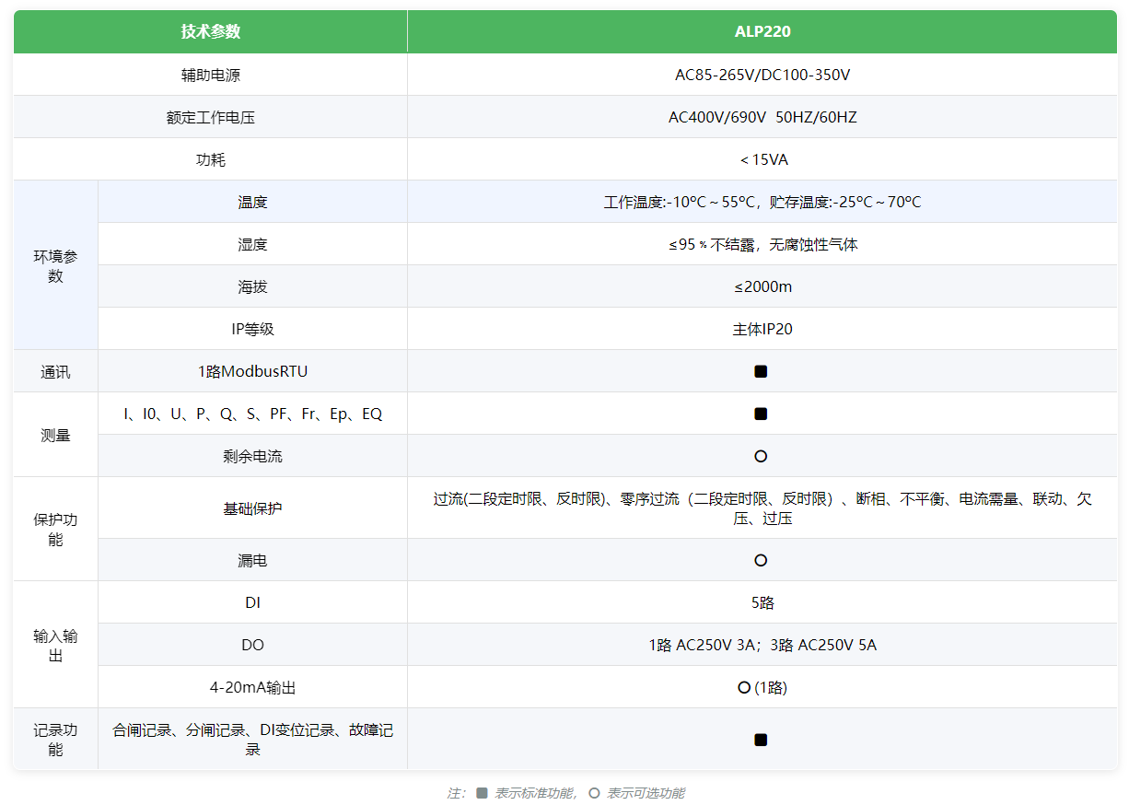Click the AC85-265V/DC100-350V value cell

click(x=762, y=76)
